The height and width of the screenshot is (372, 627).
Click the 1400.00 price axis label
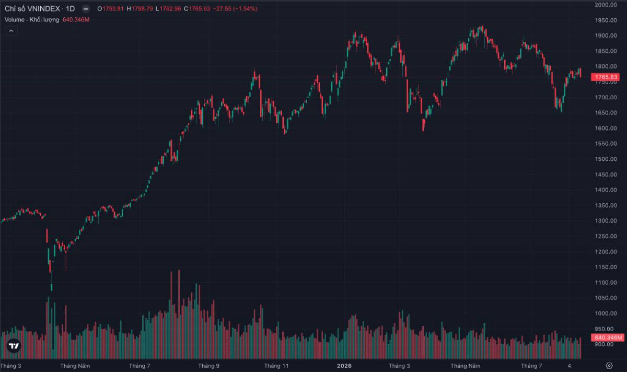(606, 190)
